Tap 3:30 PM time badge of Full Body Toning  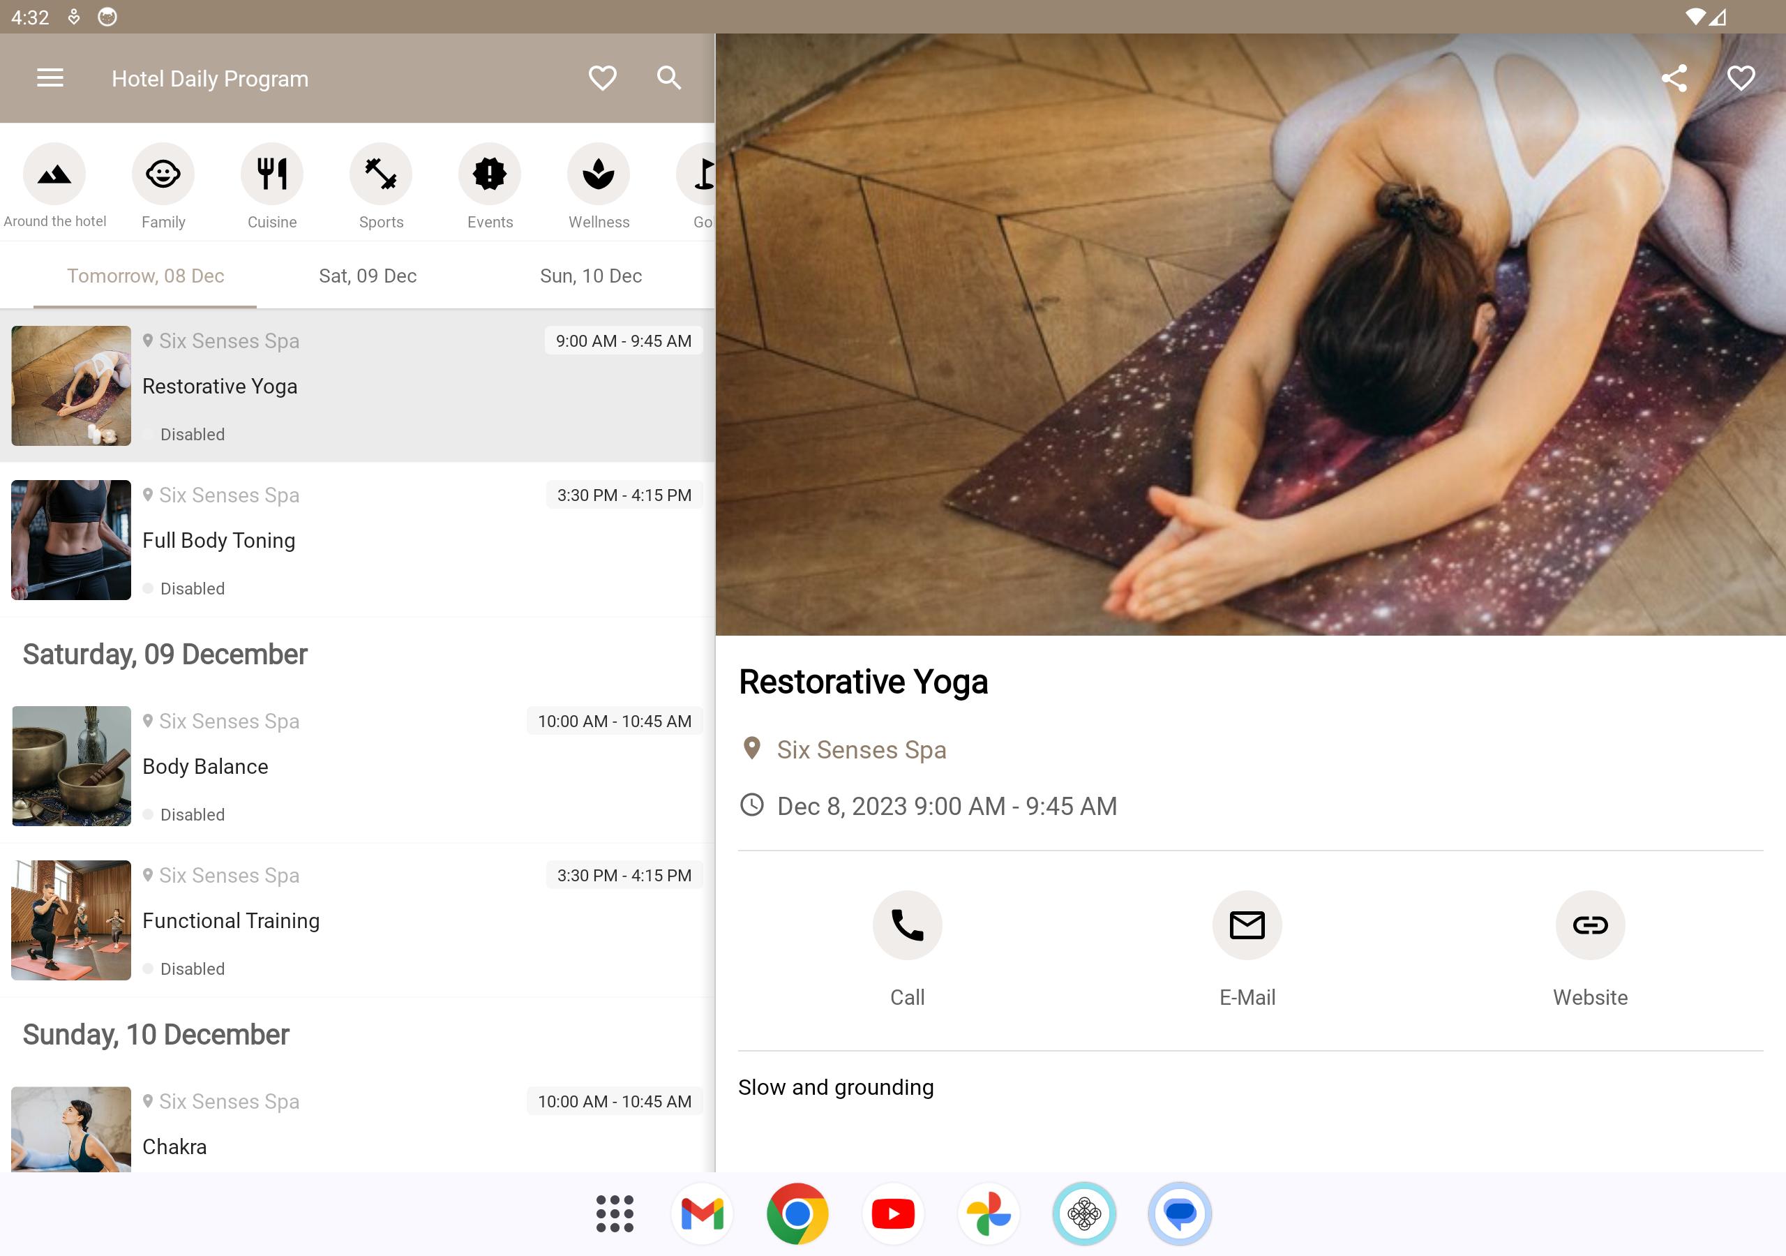pyautogui.click(x=624, y=495)
